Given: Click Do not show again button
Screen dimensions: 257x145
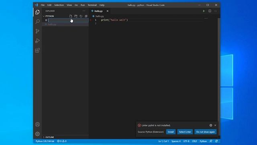Looking at the screenshot, I should tap(205, 132).
